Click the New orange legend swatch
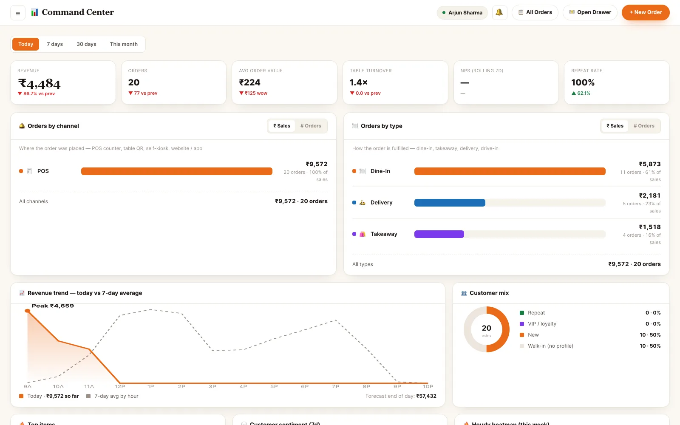 click(x=522, y=335)
